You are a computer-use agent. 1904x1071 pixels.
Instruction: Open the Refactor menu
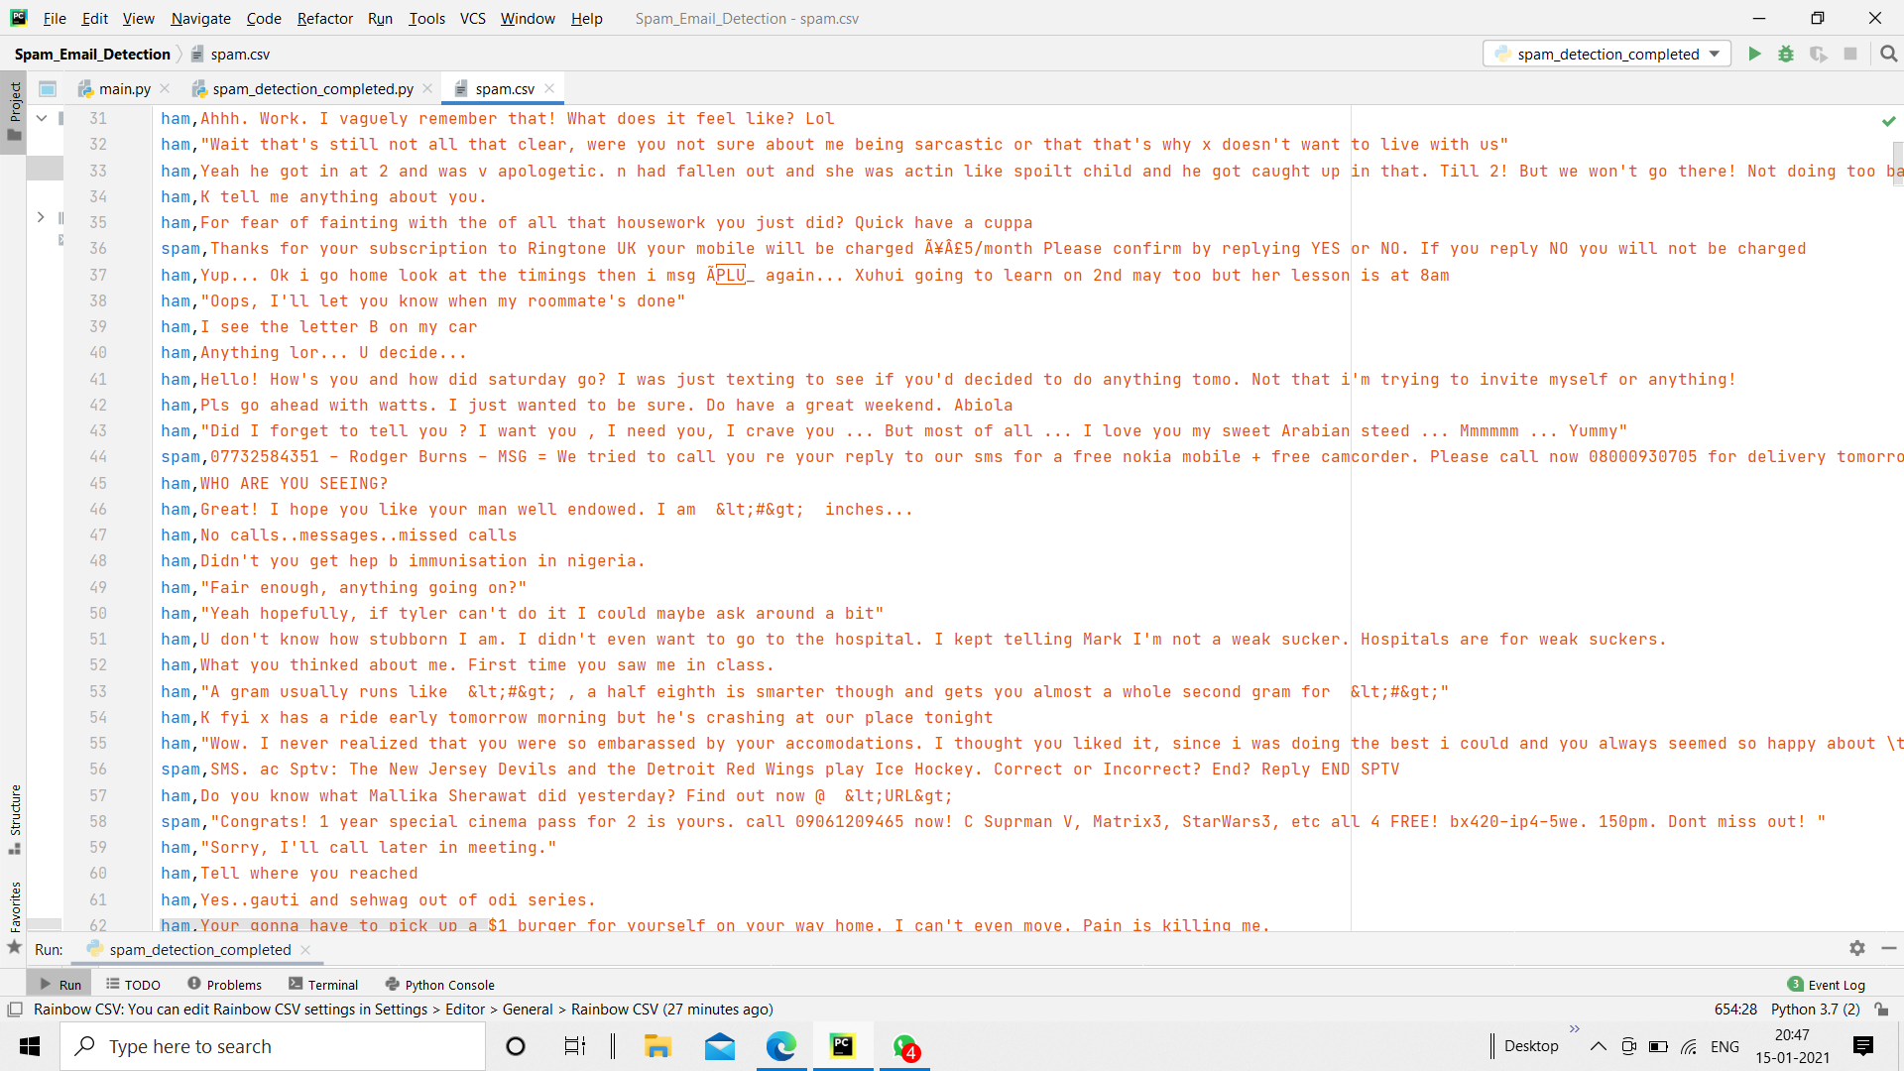point(324,18)
